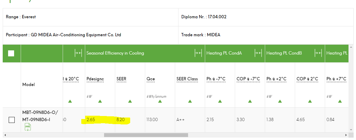Viewport: 356px width, 140px height.
Task: Click Seasonal Efficiency in Cooling group title
Action: point(115,53)
